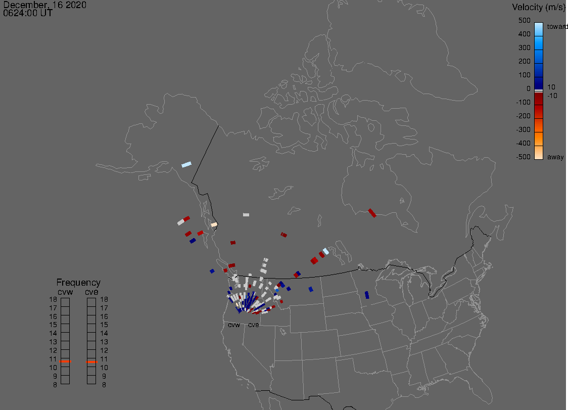Viewport: 568px width, 410px height.
Task: Click the 'toward' label on the colorbar
Action: [557, 26]
